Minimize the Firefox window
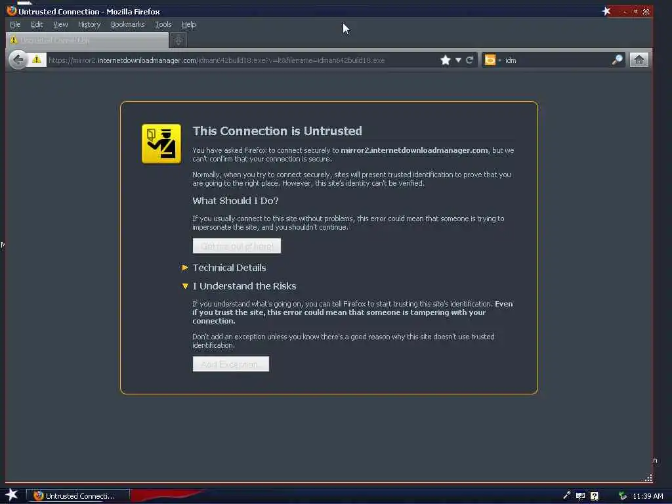672x504 pixels. click(625, 12)
